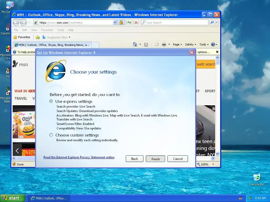Click the IE Back navigation arrow
Image resolution: width=270 pixels, height=202 pixels.
coord(16,22)
